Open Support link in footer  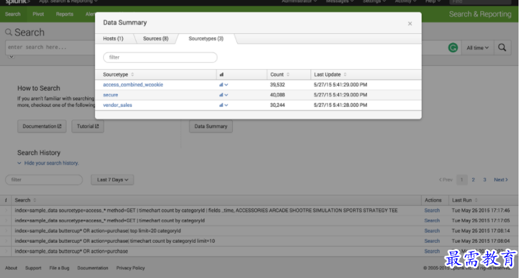click(33, 268)
